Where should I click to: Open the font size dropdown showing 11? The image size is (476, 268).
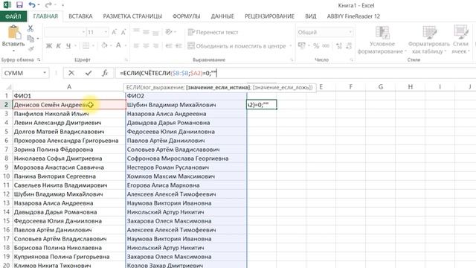pyautogui.click(x=106, y=32)
